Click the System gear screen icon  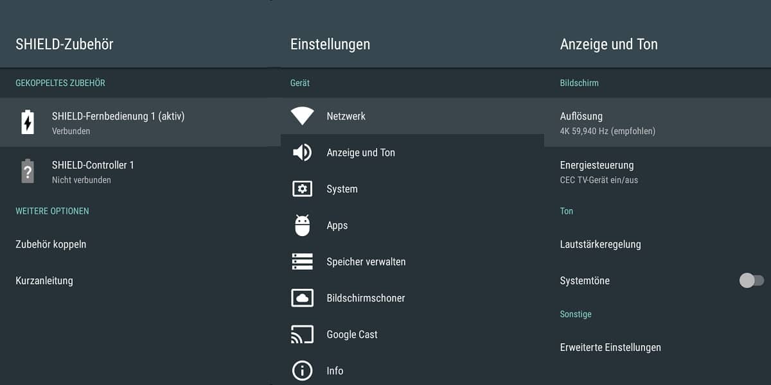[x=302, y=189]
